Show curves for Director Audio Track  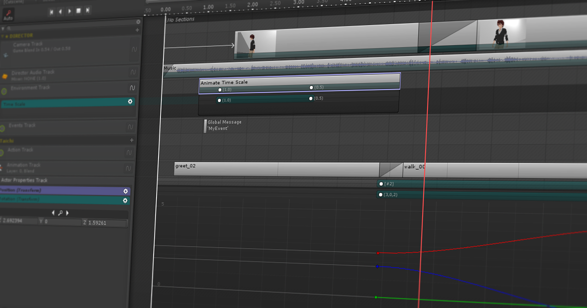click(133, 72)
